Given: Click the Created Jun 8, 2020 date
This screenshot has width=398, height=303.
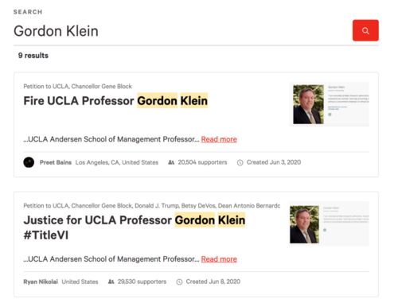Looking at the screenshot, I should [213, 282].
